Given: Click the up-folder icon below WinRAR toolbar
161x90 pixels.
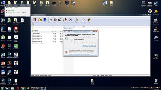Looking at the screenshot, I should [33, 24].
